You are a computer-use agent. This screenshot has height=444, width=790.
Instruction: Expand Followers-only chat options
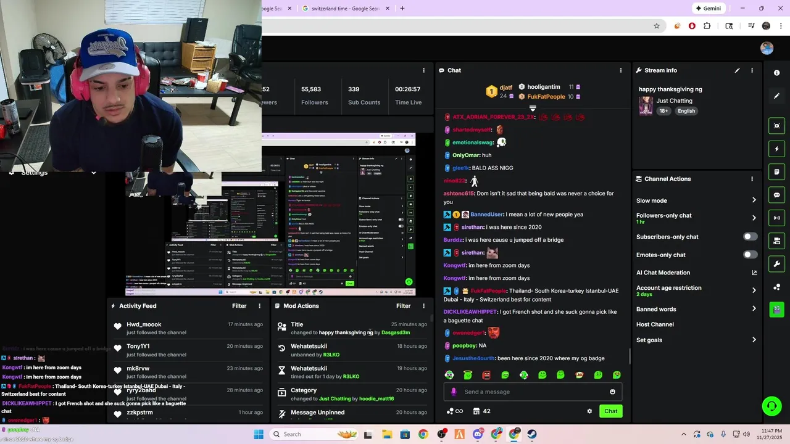click(754, 218)
